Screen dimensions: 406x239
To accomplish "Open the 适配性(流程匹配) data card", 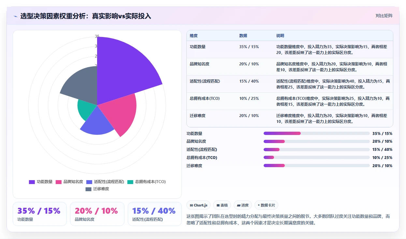I will click(x=155, y=214).
